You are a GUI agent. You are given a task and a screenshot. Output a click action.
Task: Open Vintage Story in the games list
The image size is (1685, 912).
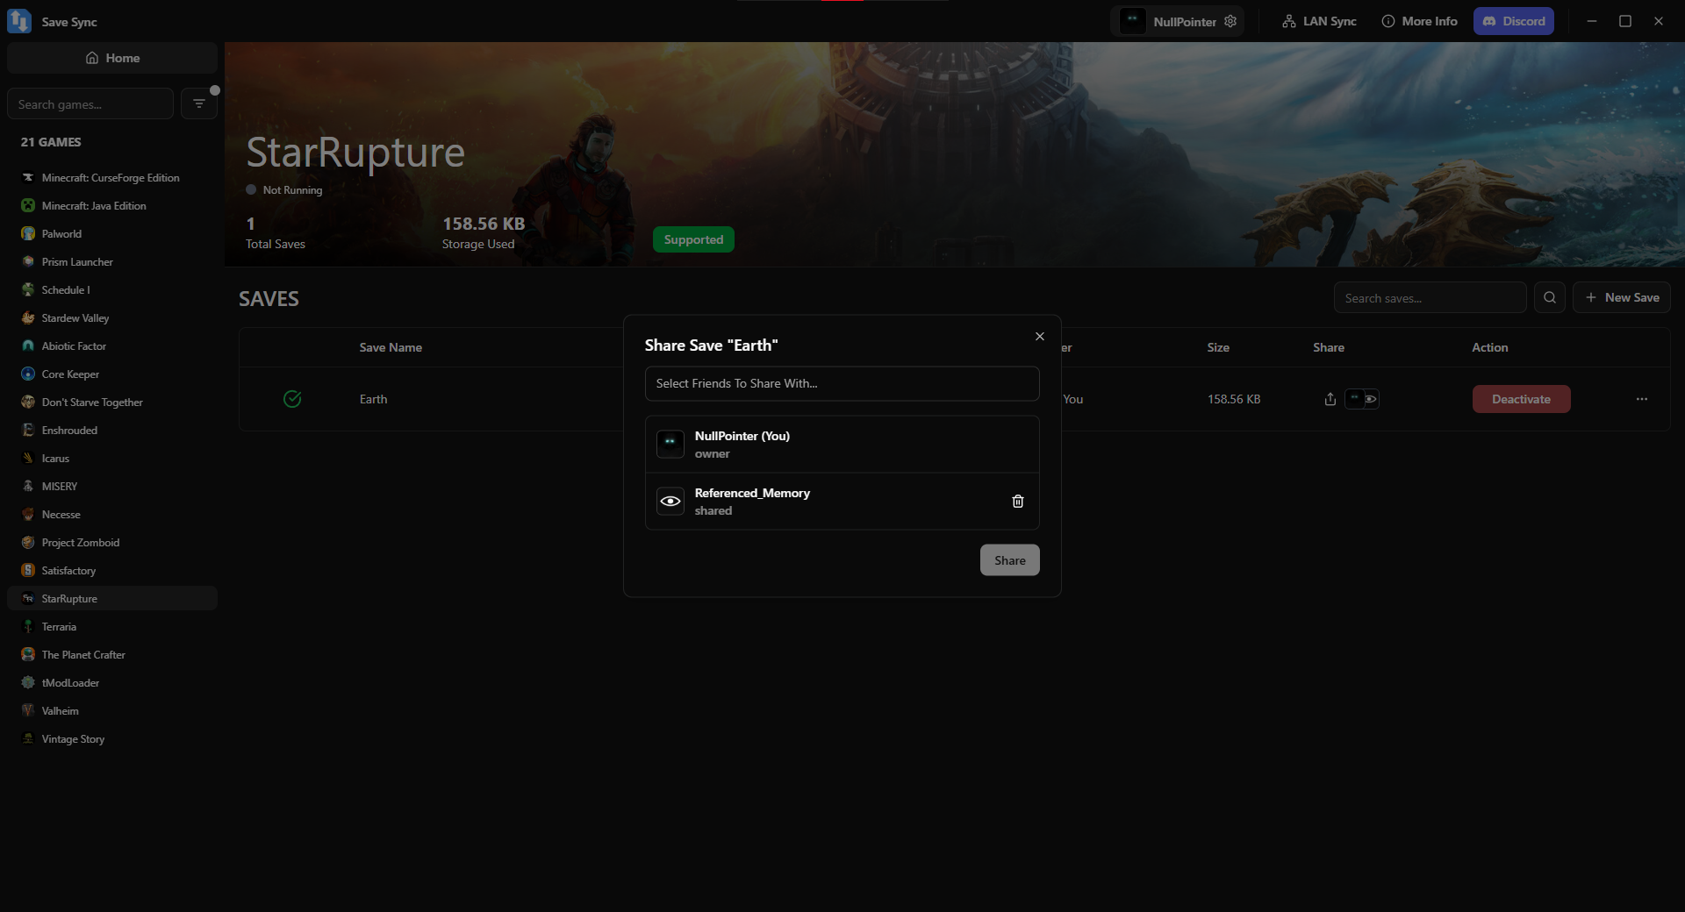coord(112,739)
